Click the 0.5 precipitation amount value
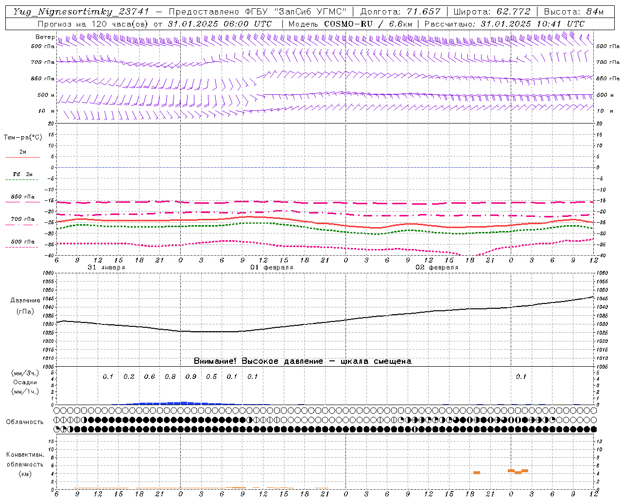This screenshot has height=498, width=622. click(x=211, y=377)
